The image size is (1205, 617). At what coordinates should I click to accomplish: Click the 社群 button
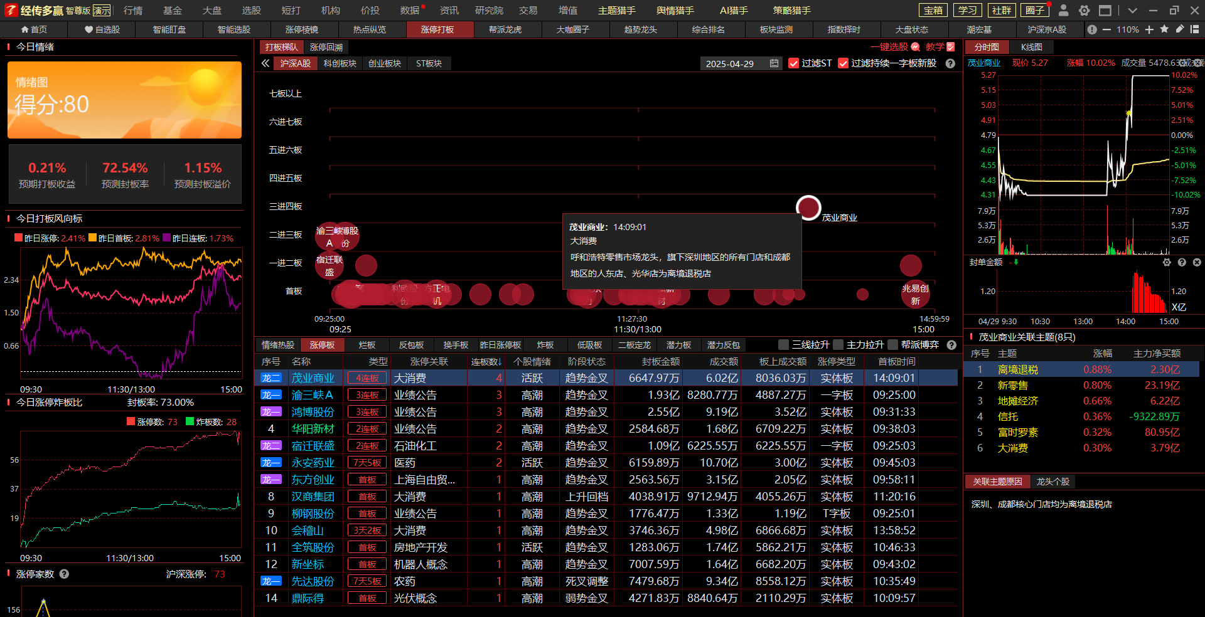pyautogui.click(x=1001, y=10)
